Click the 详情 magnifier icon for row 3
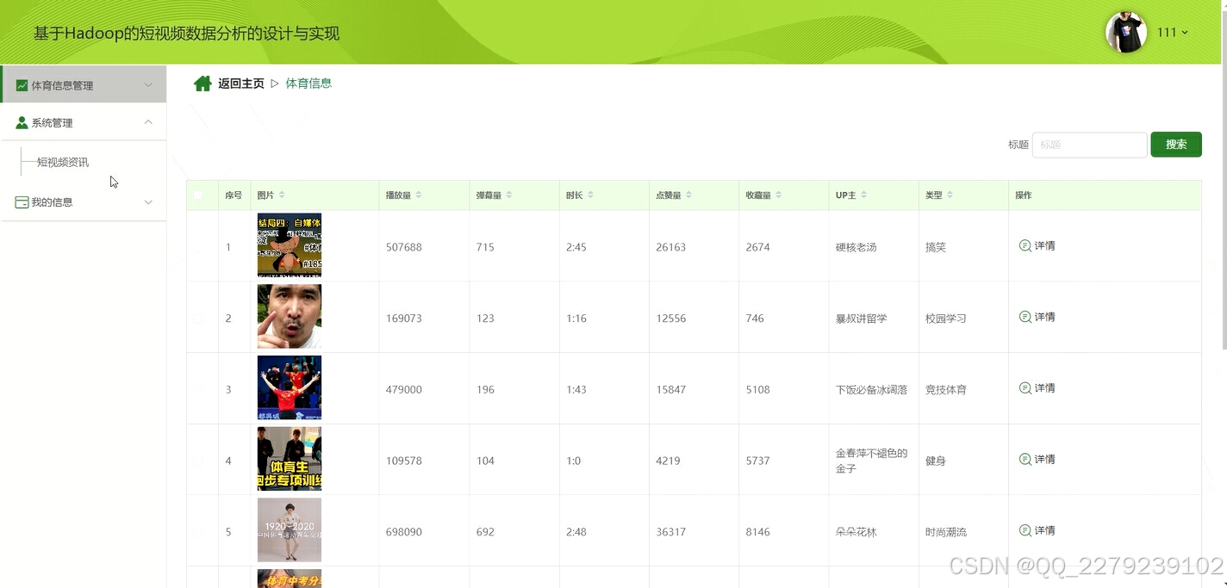The image size is (1227, 588). pyautogui.click(x=1025, y=387)
